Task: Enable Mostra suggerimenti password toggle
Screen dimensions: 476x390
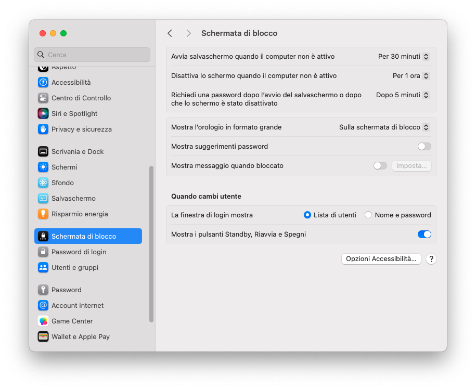Action: click(424, 147)
